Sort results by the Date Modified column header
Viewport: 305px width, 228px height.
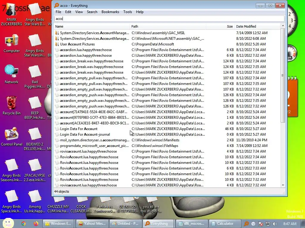pyautogui.click(x=257, y=26)
